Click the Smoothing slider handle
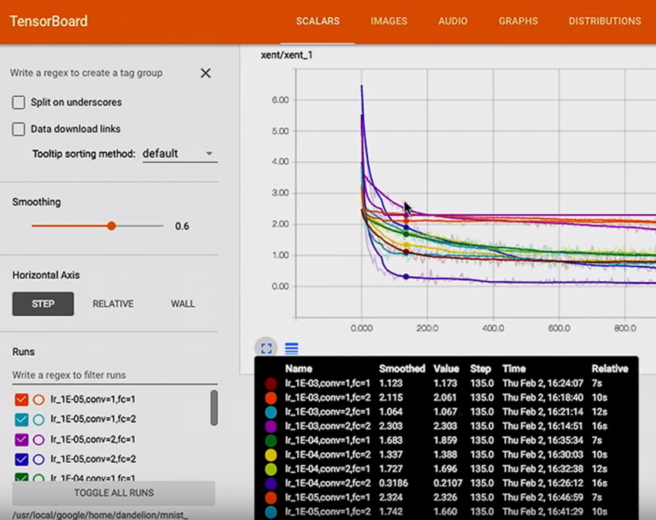656x520 pixels. tap(111, 226)
